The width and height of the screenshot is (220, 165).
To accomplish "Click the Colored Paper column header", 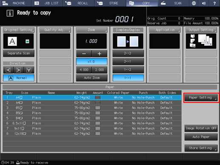I will [118, 93].
